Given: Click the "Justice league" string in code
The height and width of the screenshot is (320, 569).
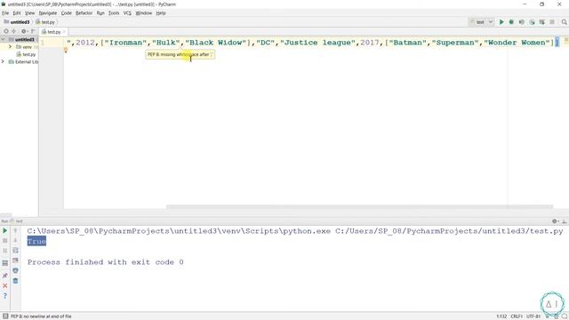Looking at the screenshot, I should (318, 43).
